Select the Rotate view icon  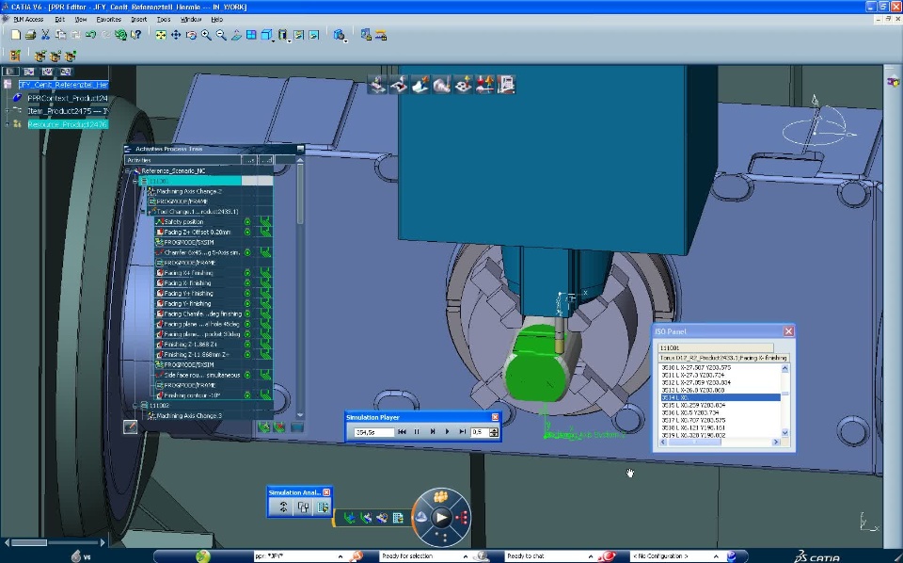[191, 35]
